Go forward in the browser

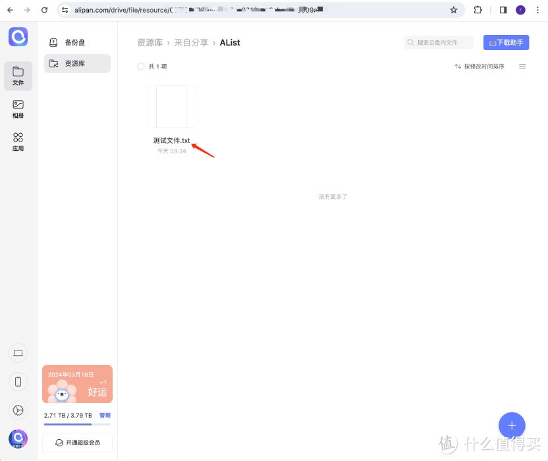pyautogui.click(x=27, y=10)
